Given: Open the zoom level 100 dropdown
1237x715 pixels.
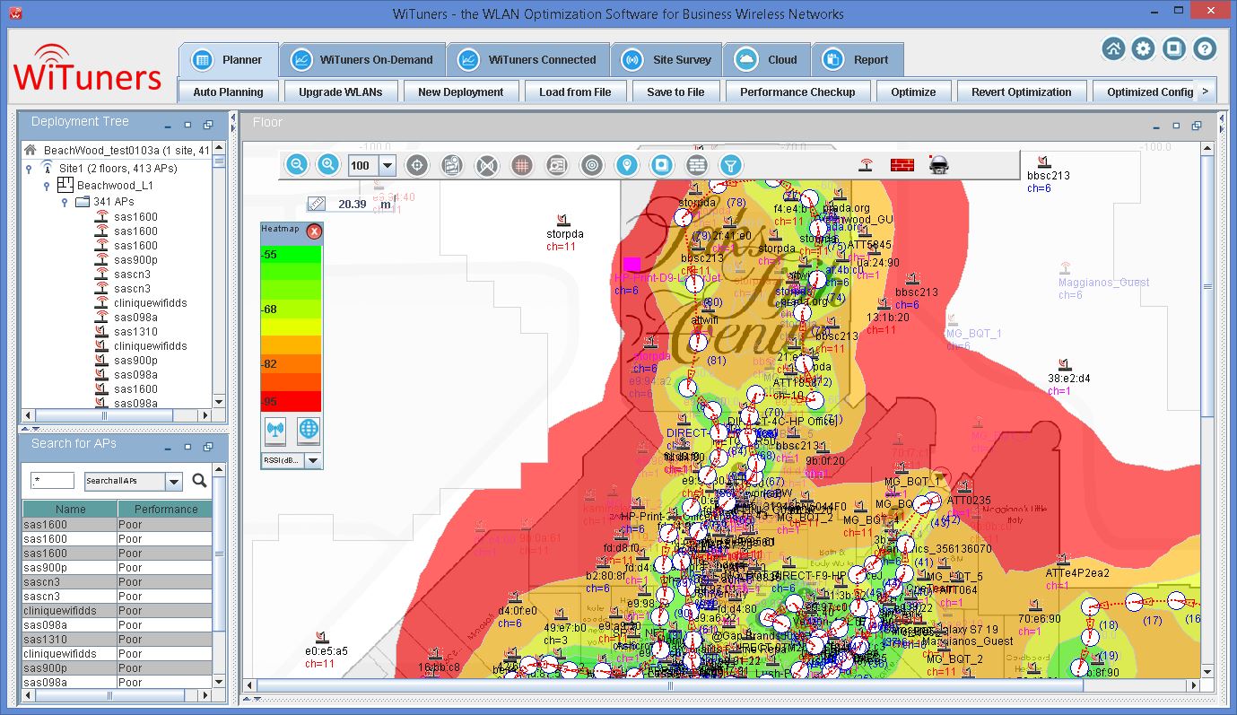Looking at the screenshot, I should pyautogui.click(x=388, y=165).
